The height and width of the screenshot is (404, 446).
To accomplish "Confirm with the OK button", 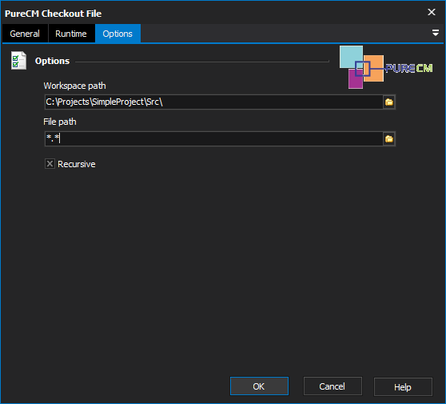I will coord(259,386).
